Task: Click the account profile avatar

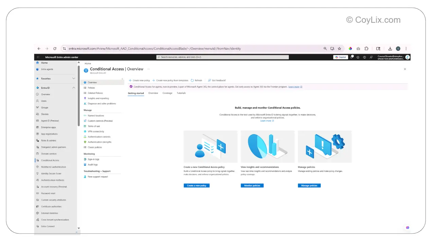Action: click(407, 57)
